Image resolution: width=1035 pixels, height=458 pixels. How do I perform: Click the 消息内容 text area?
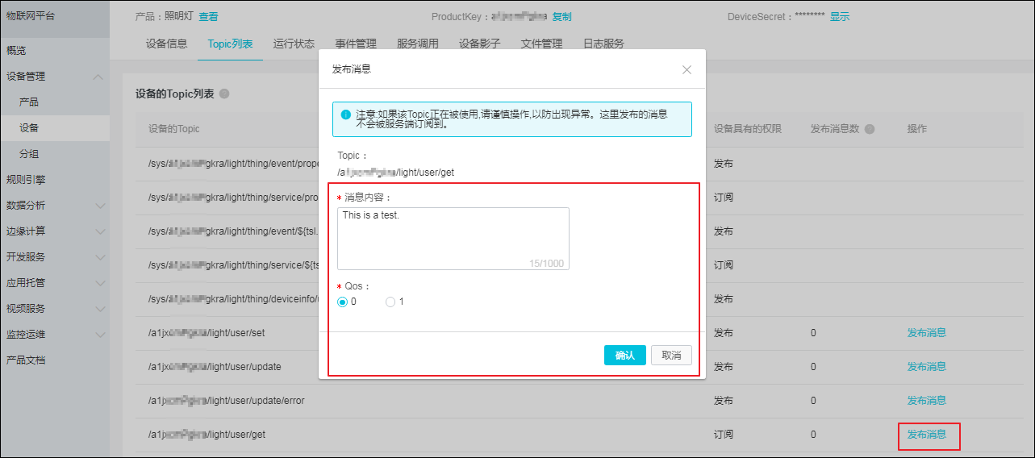pyautogui.click(x=453, y=238)
